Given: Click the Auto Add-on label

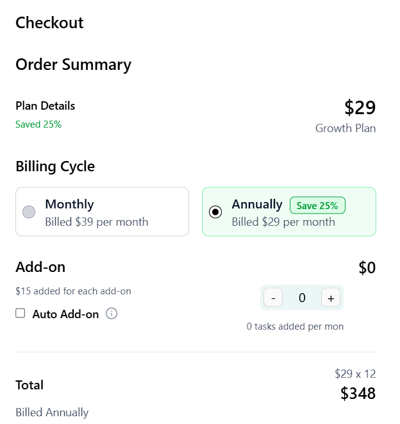Looking at the screenshot, I should (65, 314).
